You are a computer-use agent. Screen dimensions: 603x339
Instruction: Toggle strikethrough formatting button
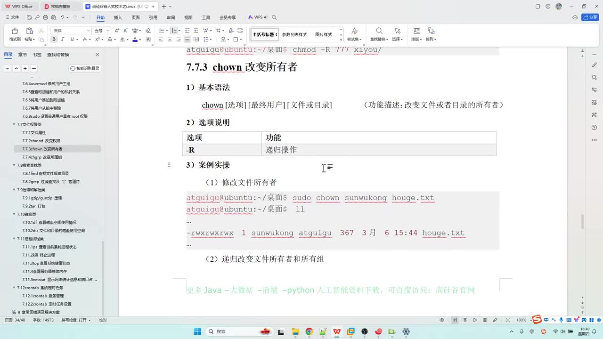click(x=84, y=40)
